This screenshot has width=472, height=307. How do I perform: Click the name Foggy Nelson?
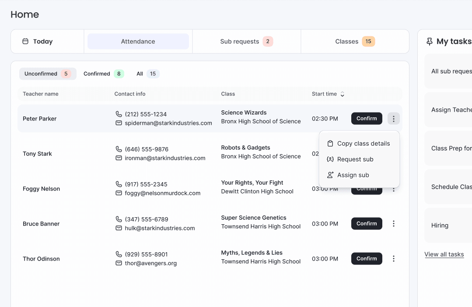(41, 189)
